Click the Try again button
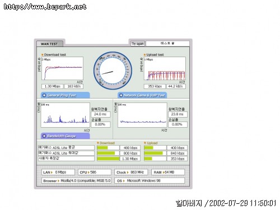The image size is (280, 210). coord(138,44)
